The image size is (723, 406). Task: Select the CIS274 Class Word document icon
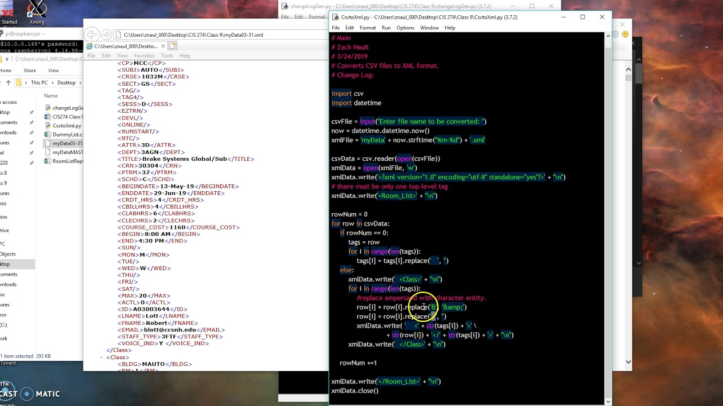pos(48,117)
